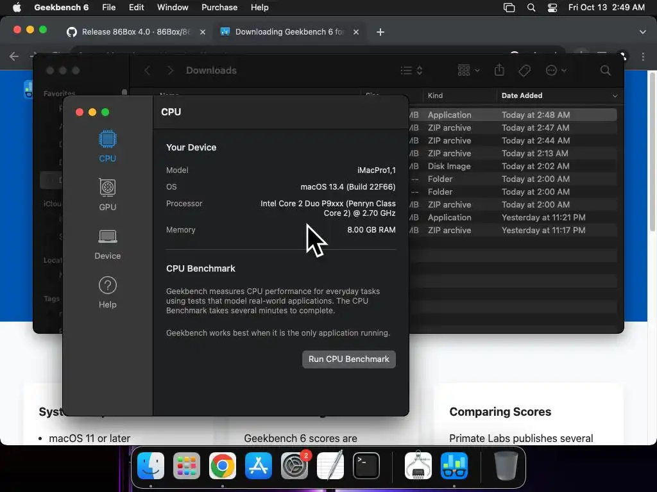657x492 pixels.
Task: Open System Information from the Dock
Action: coord(418,466)
